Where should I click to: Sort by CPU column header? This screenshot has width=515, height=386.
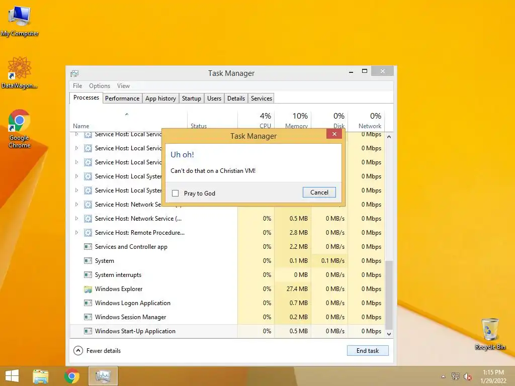tap(256, 121)
